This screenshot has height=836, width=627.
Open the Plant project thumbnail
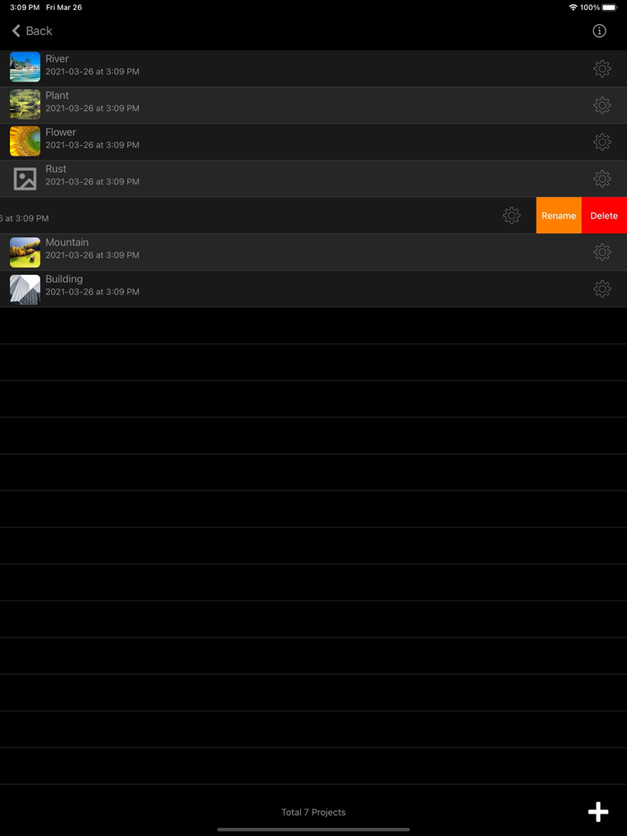(x=25, y=104)
